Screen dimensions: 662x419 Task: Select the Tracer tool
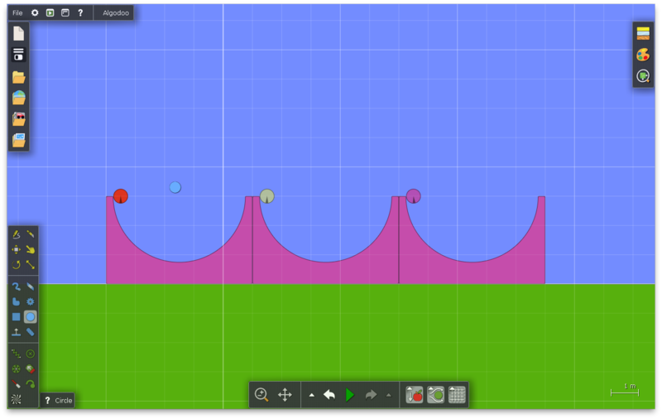pos(31,384)
